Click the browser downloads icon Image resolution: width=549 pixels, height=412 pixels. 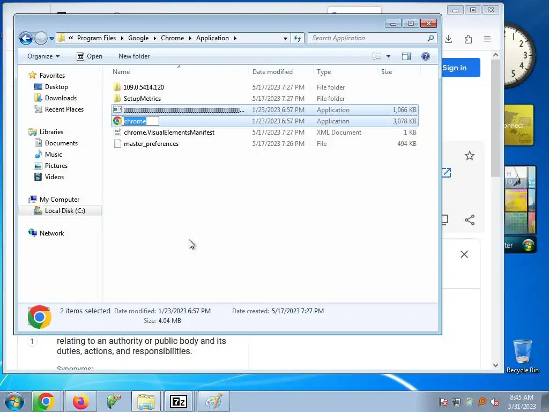pyautogui.click(x=449, y=39)
